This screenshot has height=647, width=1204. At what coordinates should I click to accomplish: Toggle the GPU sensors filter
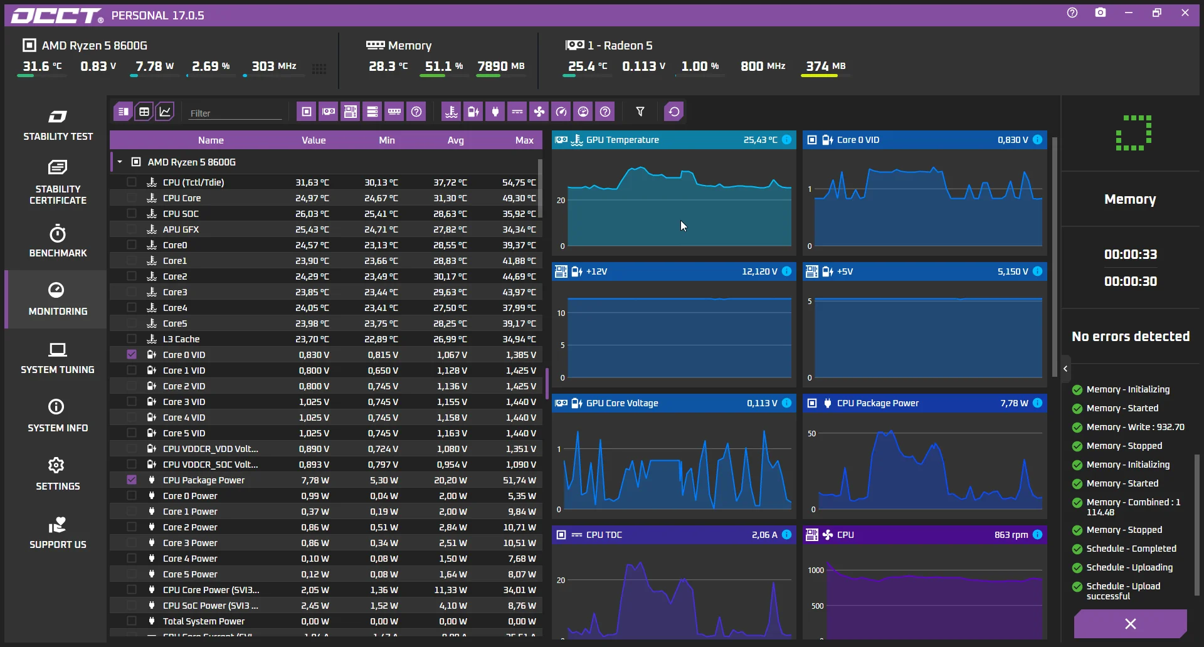[x=329, y=112]
